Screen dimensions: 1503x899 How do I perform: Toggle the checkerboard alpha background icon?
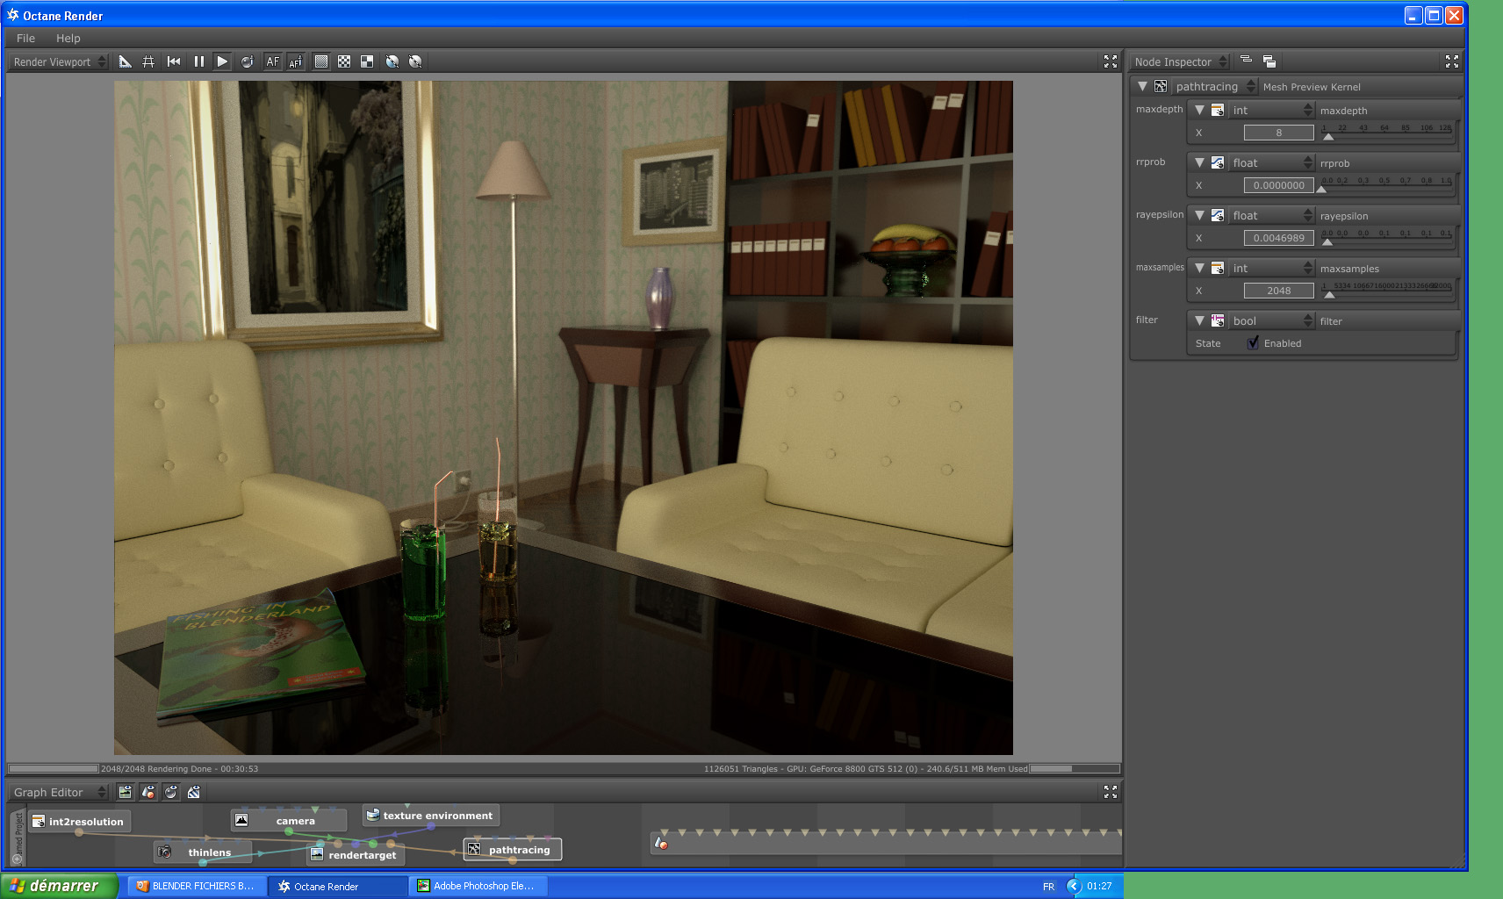tap(344, 61)
